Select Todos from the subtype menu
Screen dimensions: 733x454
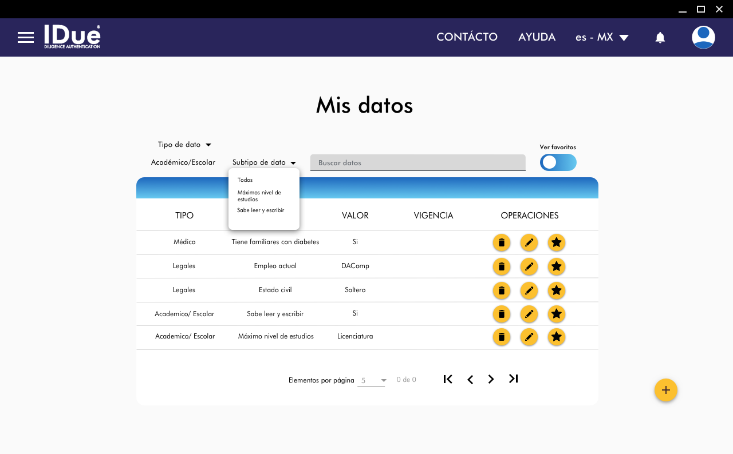click(245, 180)
